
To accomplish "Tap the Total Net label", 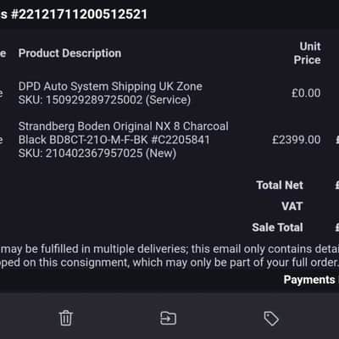I will pos(280,185).
